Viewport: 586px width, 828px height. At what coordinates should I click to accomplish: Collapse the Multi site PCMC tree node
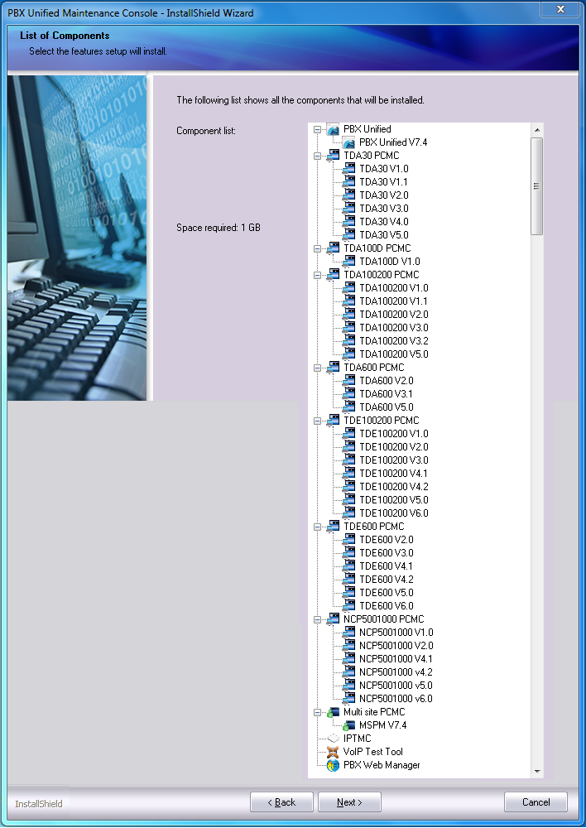[317, 712]
